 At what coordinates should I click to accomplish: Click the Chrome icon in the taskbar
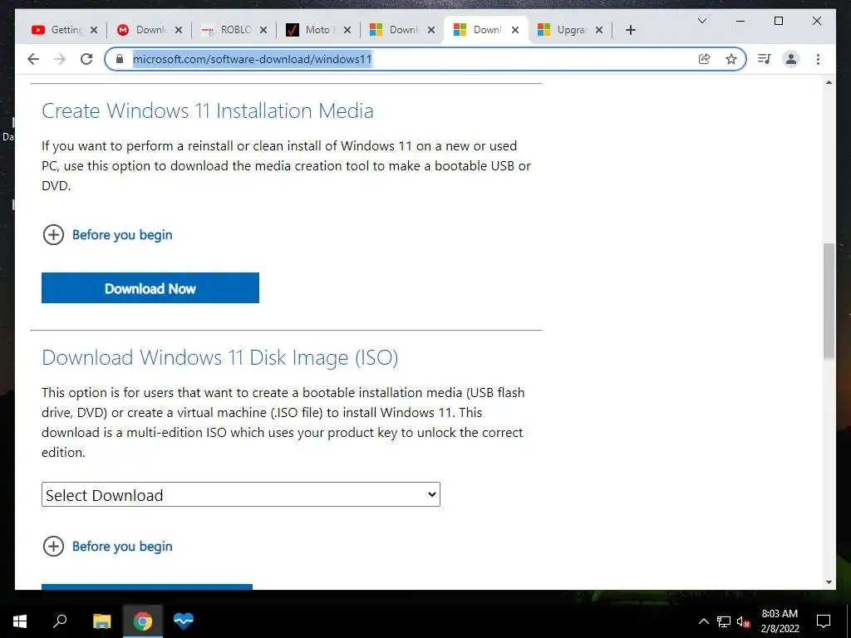[x=143, y=621]
